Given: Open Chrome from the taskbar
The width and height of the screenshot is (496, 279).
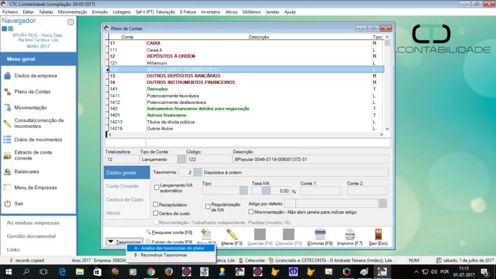Looking at the screenshot, I should pyautogui.click(x=151, y=272).
